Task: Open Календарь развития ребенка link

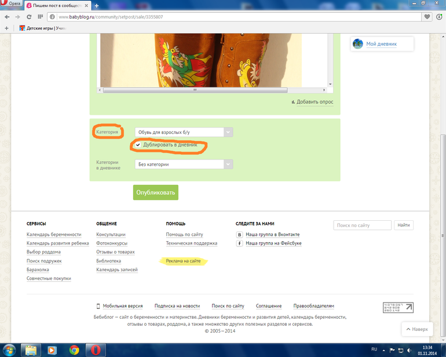Action: (57, 243)
